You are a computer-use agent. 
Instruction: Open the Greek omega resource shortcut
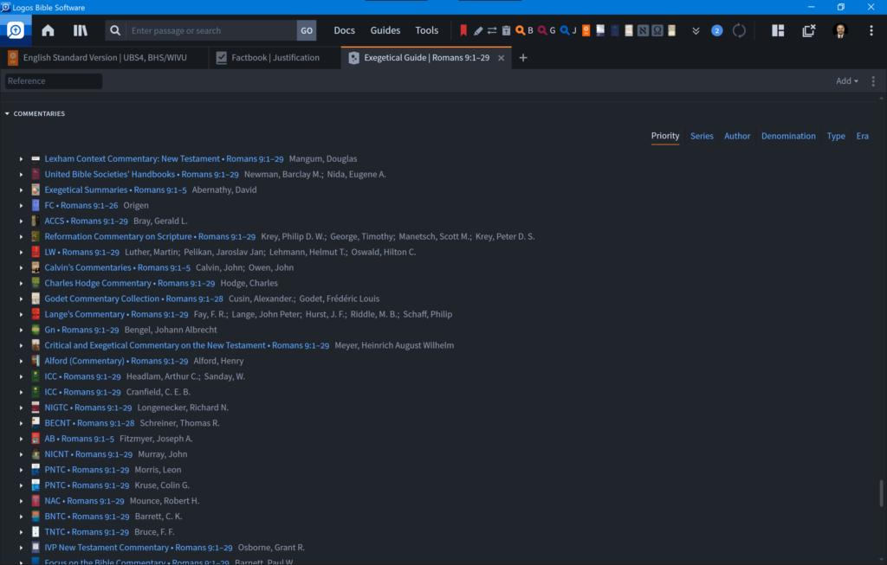657,30
